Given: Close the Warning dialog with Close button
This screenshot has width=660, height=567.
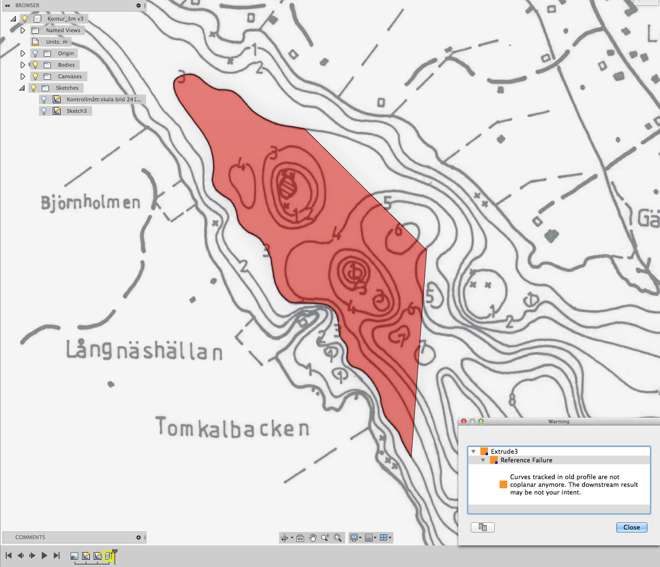Looking at the screenshot, I should (x=632, y=527).
